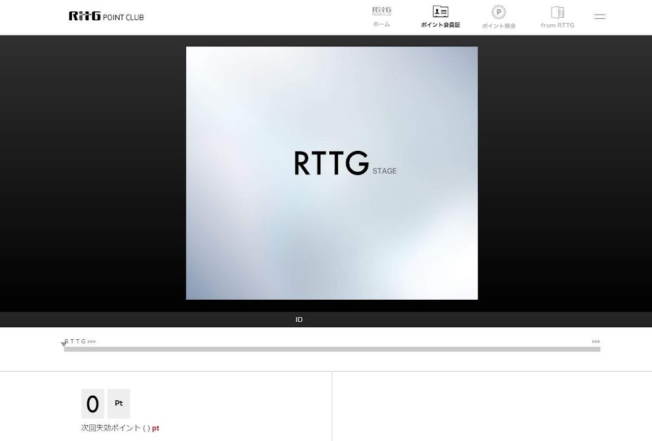Click the RTTG >>> breadcrumb link
Screen dimensions: 652x441
(78, 341)
